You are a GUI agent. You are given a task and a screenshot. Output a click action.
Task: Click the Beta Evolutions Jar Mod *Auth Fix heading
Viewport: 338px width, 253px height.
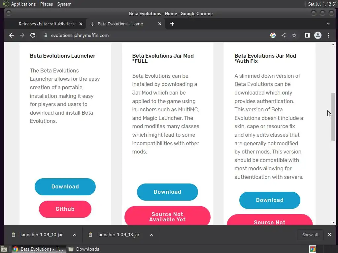(265, 58)
